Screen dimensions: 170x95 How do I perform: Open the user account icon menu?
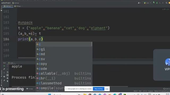point(139,3)
